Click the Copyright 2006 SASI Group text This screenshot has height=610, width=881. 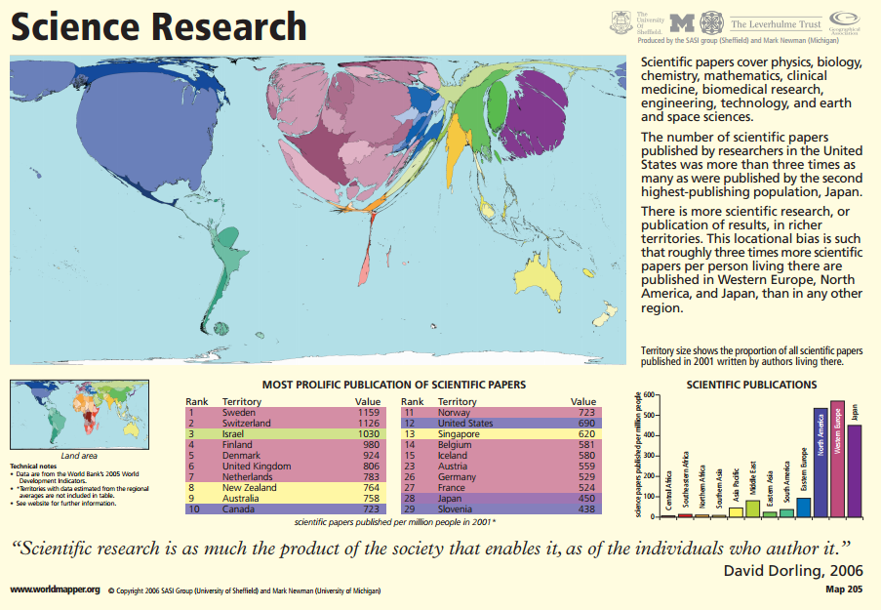[x=245, y=590]
